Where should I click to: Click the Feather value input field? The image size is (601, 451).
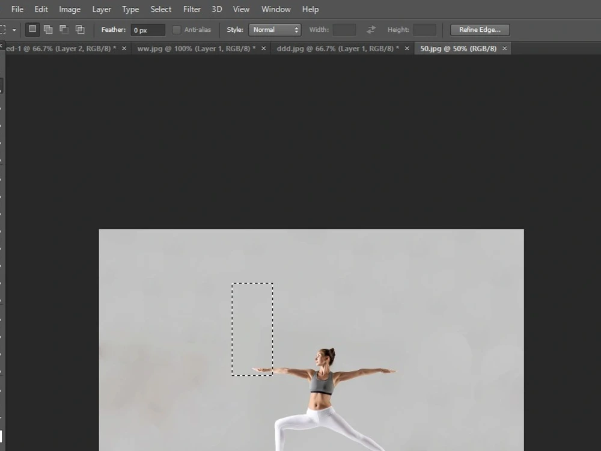click(148, 30)
